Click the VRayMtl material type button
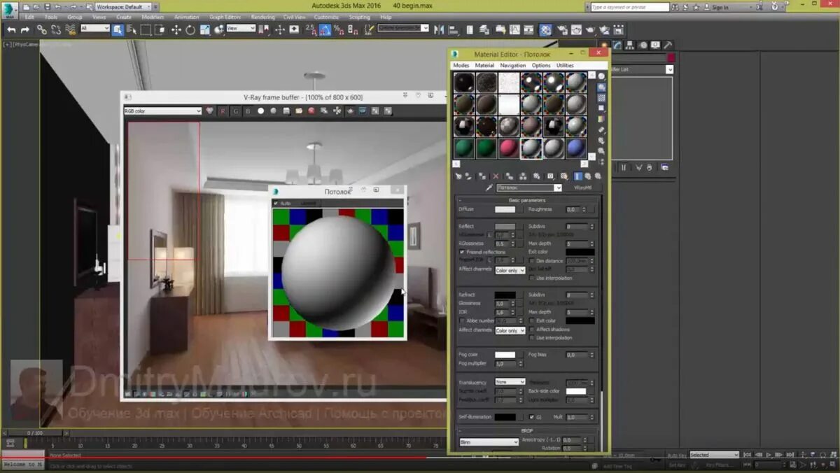The image size is (840, 473). (583, 188)
